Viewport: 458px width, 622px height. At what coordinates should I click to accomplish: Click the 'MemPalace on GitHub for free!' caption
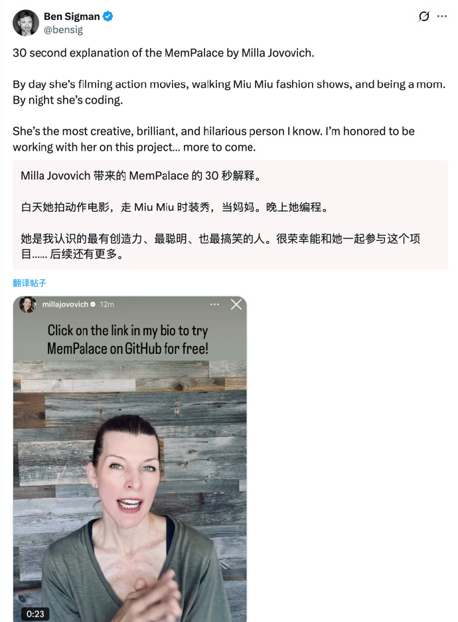127,349
